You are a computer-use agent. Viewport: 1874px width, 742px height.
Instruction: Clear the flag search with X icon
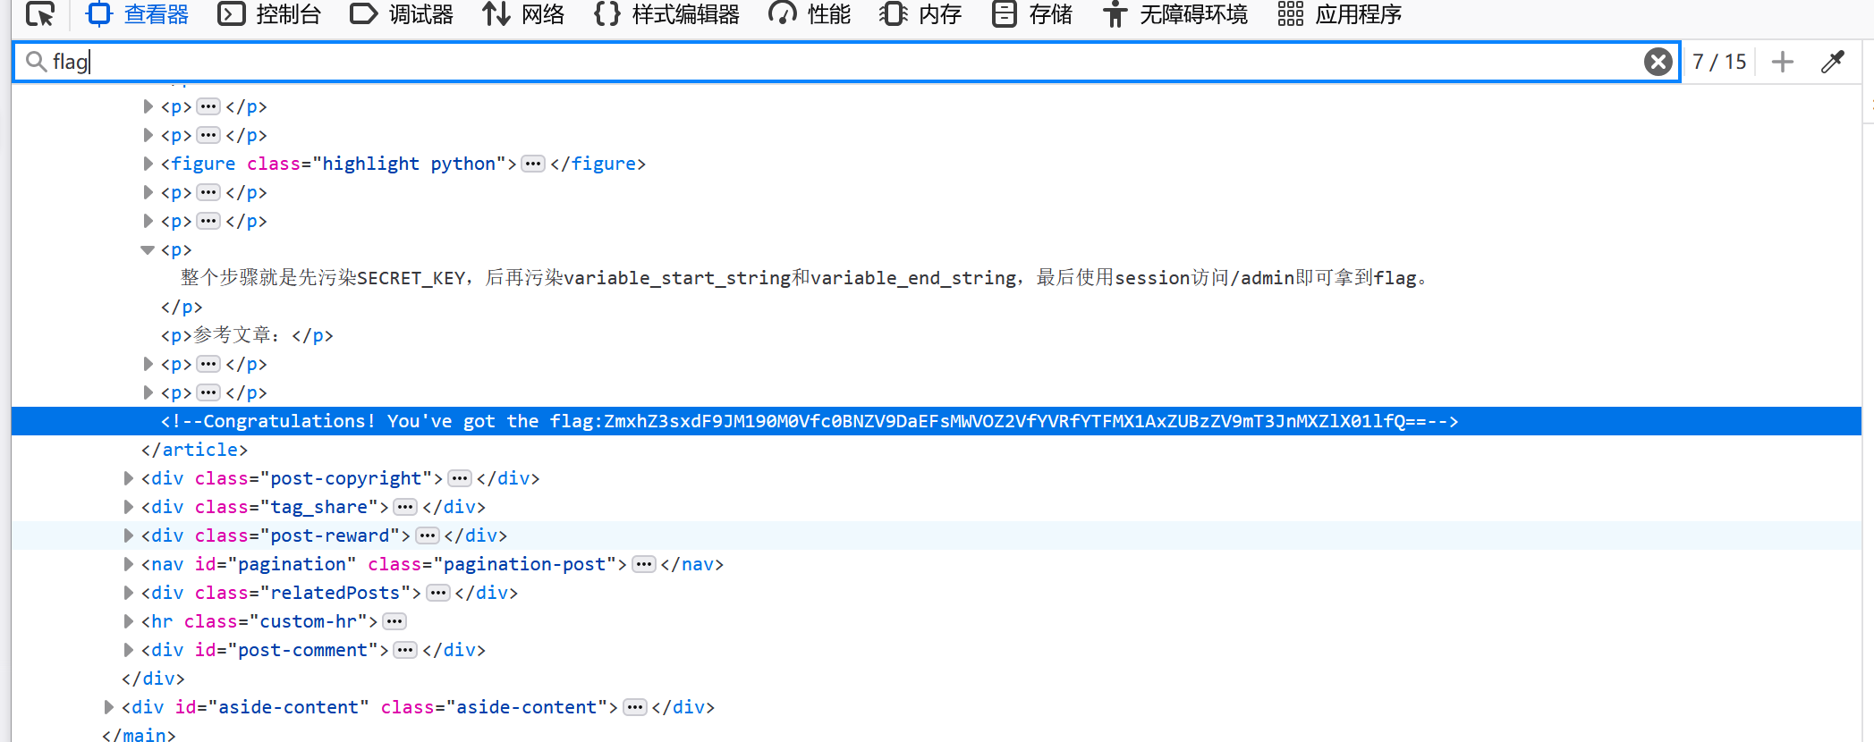pyautogui.click(x=1658, y=62)
